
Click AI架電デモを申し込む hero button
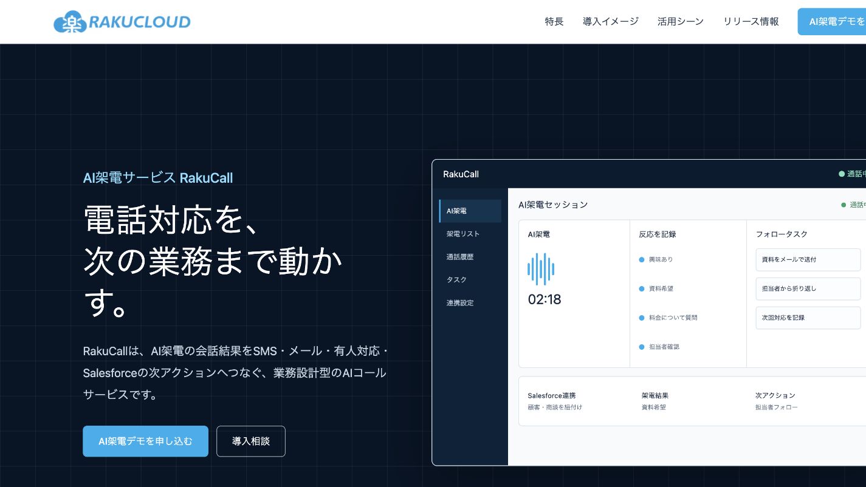tap(145, 441)
